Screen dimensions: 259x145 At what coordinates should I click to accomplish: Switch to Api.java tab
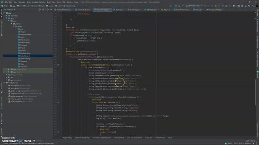point(166,10)
